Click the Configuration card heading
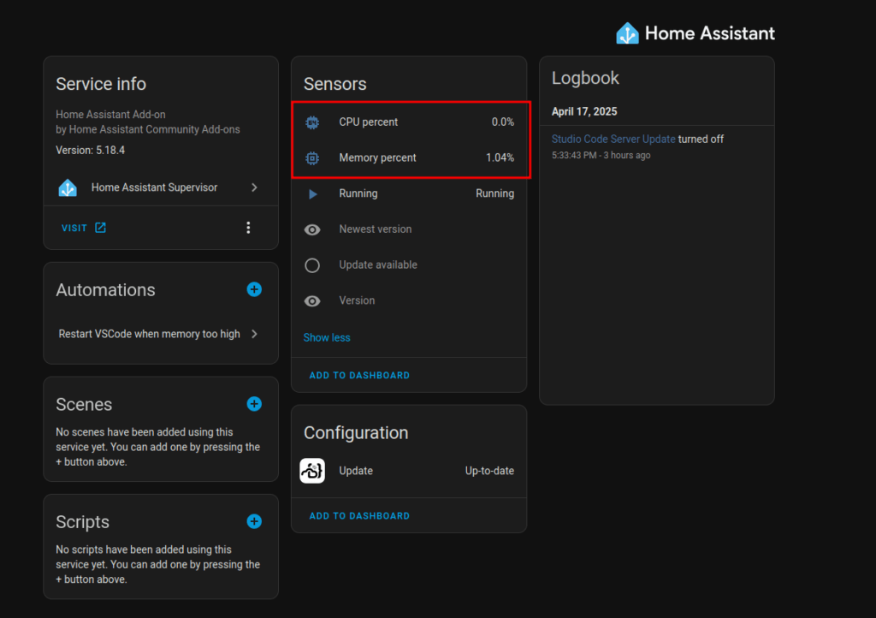The height and width of the screenshot is (618, 876). pos(356,433)
